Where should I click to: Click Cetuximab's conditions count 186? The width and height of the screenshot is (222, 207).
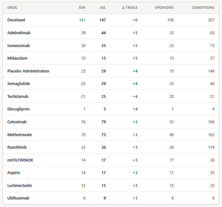211,122
